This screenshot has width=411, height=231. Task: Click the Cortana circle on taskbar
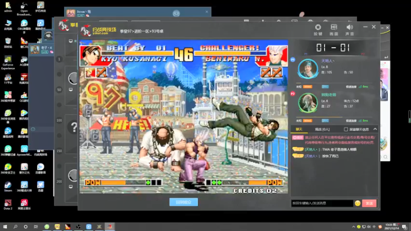coord(25,227)
